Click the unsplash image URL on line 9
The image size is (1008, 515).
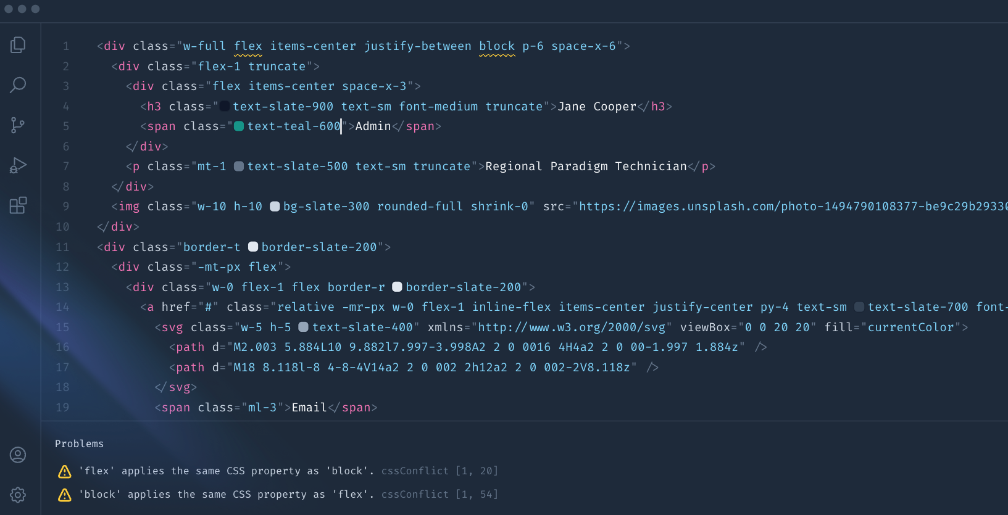tap(793, 207)
